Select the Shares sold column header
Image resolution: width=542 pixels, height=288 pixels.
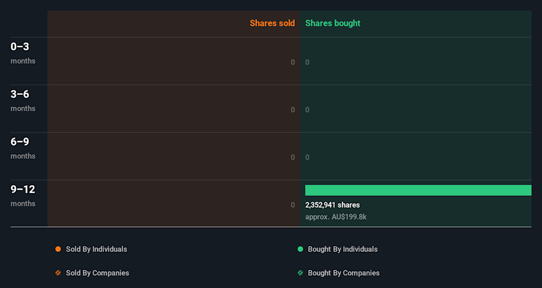pyautogui.click(x=272, y=23)
